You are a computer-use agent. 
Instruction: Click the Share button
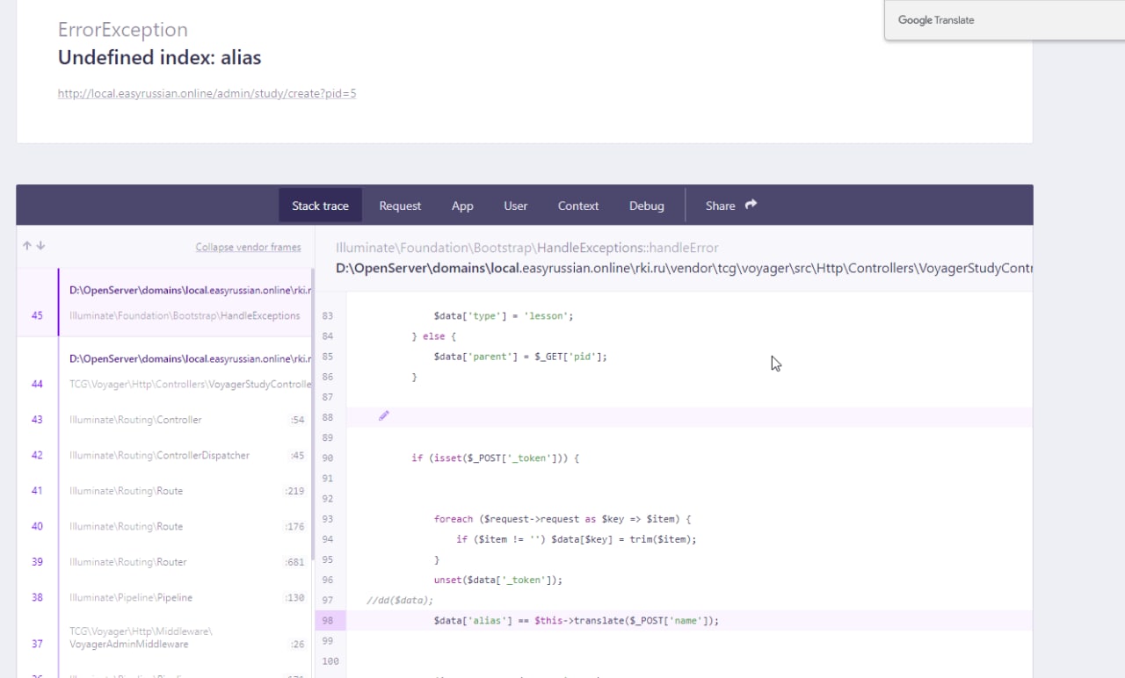(x=730, y=206)
